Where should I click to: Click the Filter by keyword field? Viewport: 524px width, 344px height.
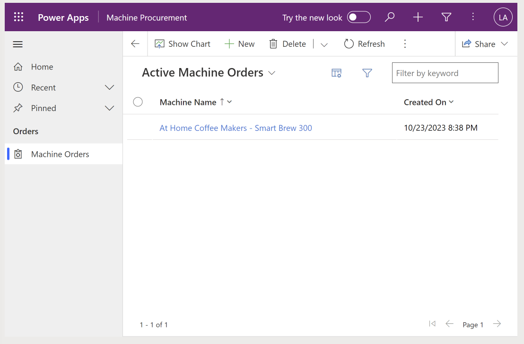[445, 73]
